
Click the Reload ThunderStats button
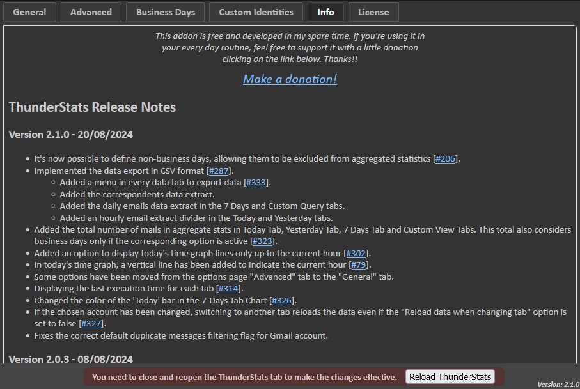pos(450,377)
